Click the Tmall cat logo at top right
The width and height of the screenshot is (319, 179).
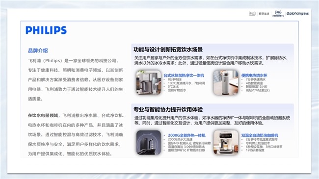click(252, 14)
